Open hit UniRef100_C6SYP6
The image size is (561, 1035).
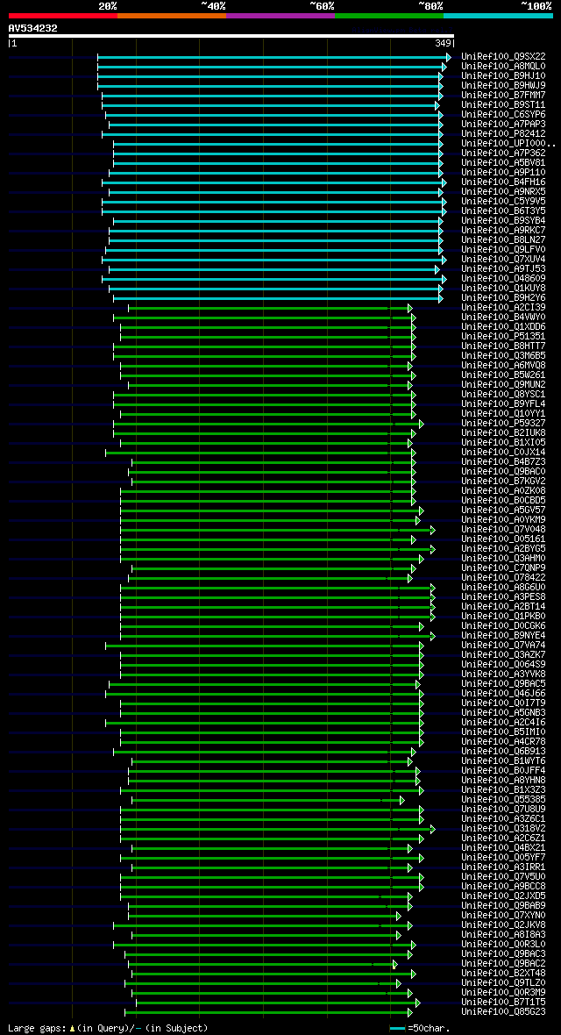(x=503, y=115)
